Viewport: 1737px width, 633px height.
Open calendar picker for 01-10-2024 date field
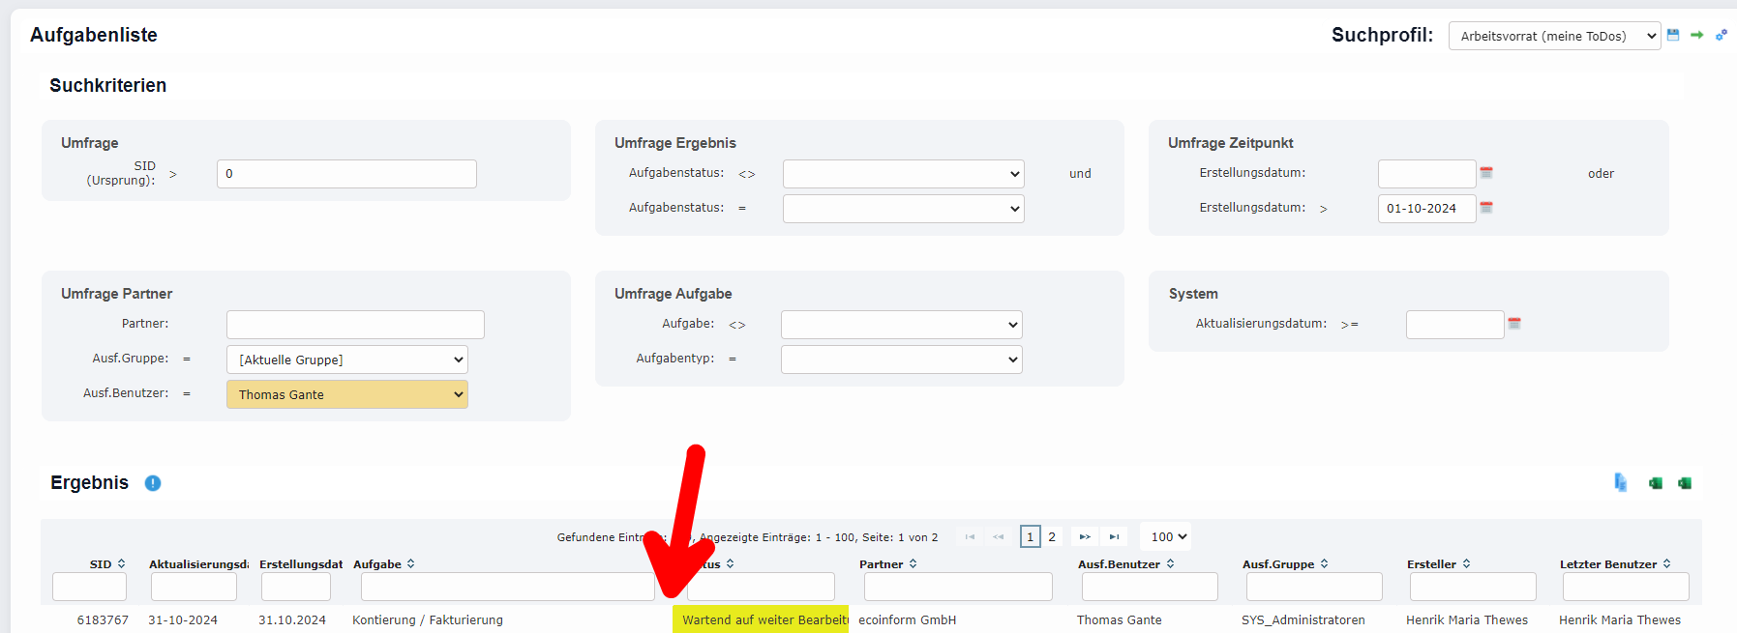1486,208
